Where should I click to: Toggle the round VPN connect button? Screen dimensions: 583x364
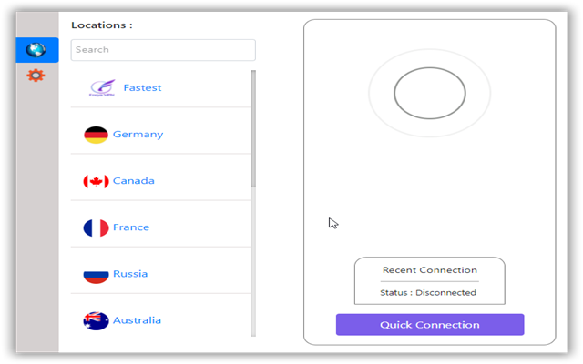pyautogui.click(x=429, y=93)
